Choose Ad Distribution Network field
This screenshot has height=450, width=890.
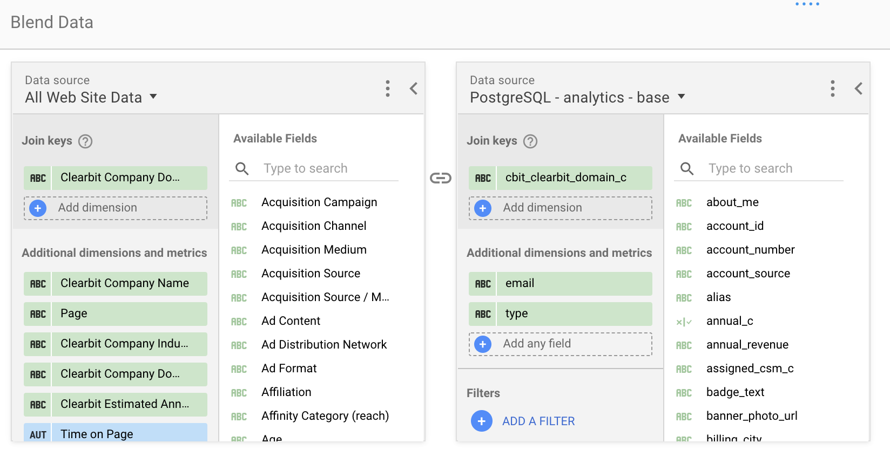pyautogui.click(x=324, y=345)
